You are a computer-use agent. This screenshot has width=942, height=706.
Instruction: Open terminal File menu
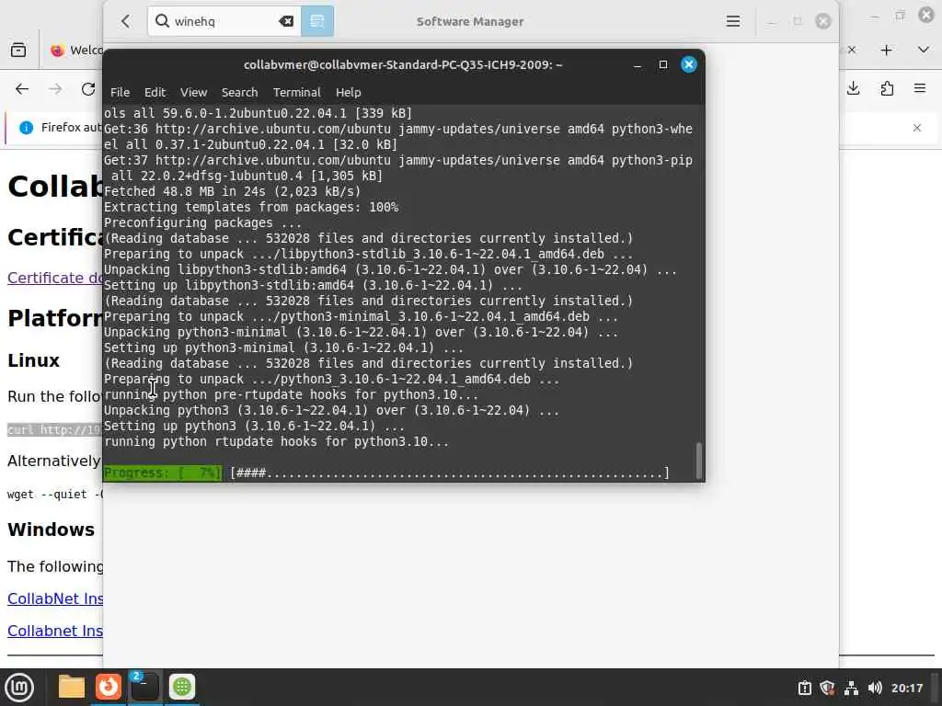coord(121,93)
